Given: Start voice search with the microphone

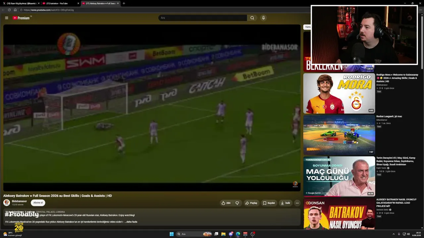Looking at the screenshot, I should pyautogui.click(x=263, y=18).
